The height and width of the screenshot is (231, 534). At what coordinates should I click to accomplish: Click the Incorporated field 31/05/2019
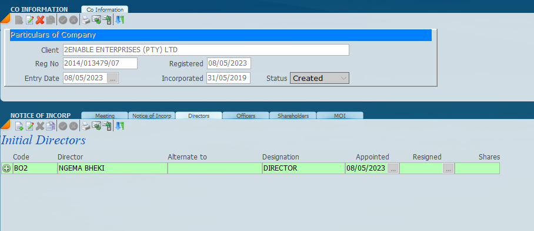pyautogui.click(x=229, y=78)
